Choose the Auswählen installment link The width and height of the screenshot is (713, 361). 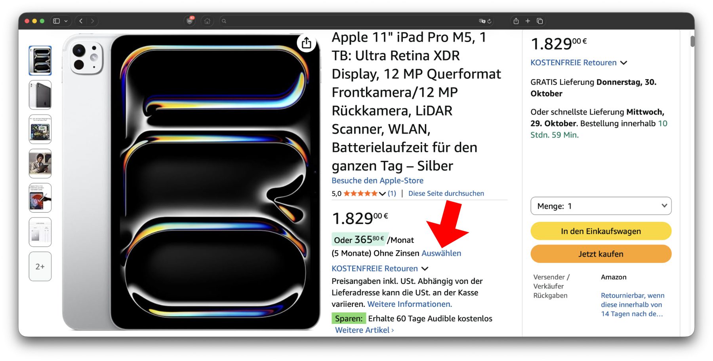441,253
